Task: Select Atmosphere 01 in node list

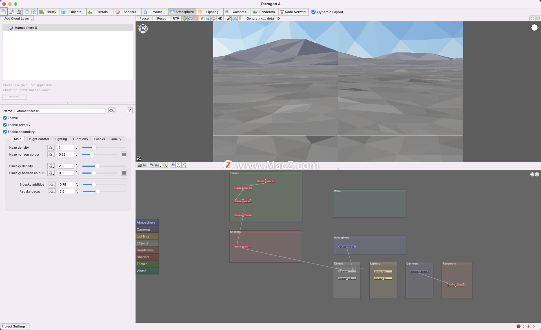Action: pyautogui.click(x=27, y=28)
